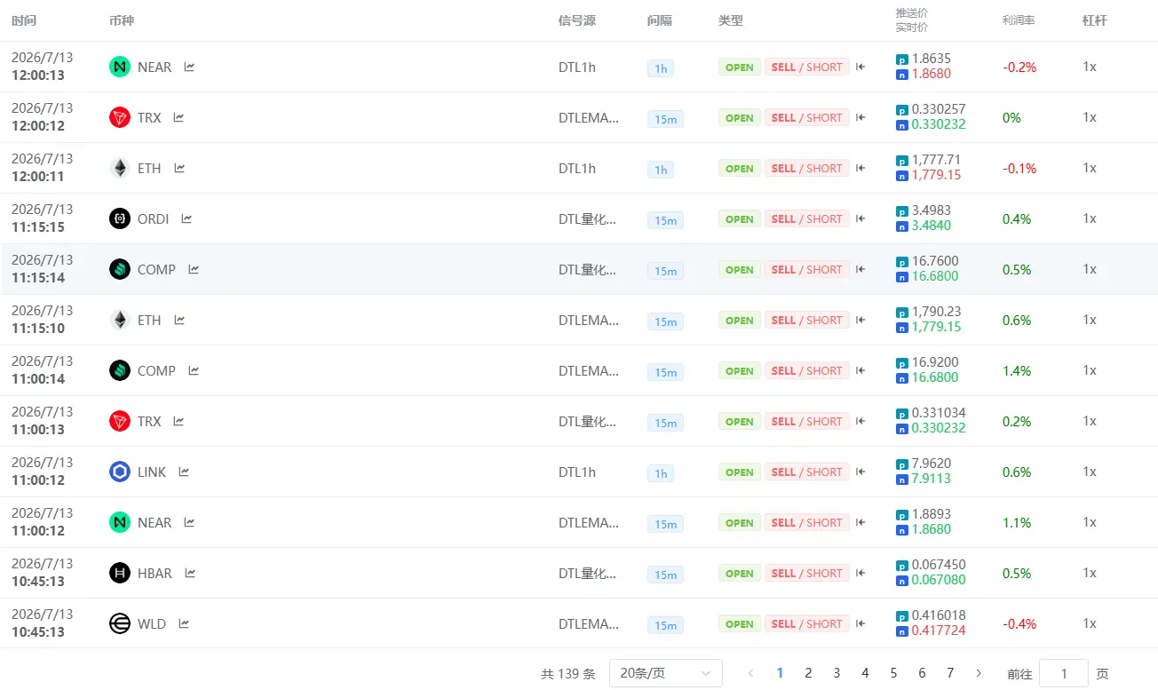Image resolution: width=1158 pixels, height=690 pixels.
Task: Open the chart icon beside HBAR
Action: pyautogui.click(x=190, y=573)
